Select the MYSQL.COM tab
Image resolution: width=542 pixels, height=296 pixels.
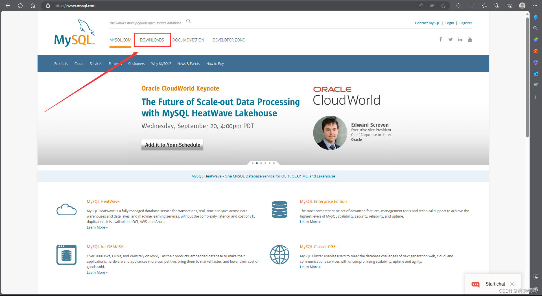tap(120, 40)
